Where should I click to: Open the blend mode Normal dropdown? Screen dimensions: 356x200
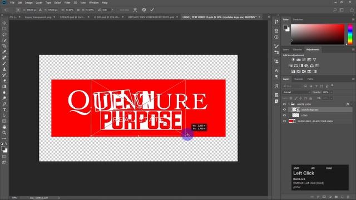point(296,92)
